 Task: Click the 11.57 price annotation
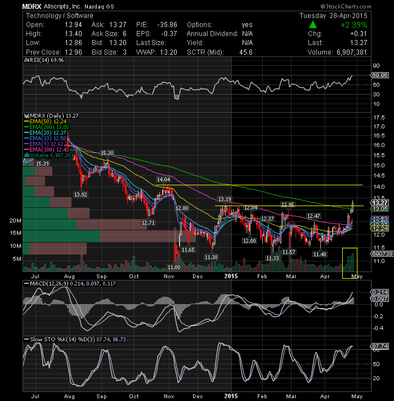289,252
